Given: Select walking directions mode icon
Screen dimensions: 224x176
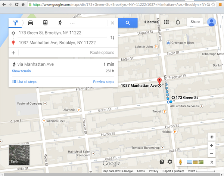Looking at the screenshot, I should (60, 23).
